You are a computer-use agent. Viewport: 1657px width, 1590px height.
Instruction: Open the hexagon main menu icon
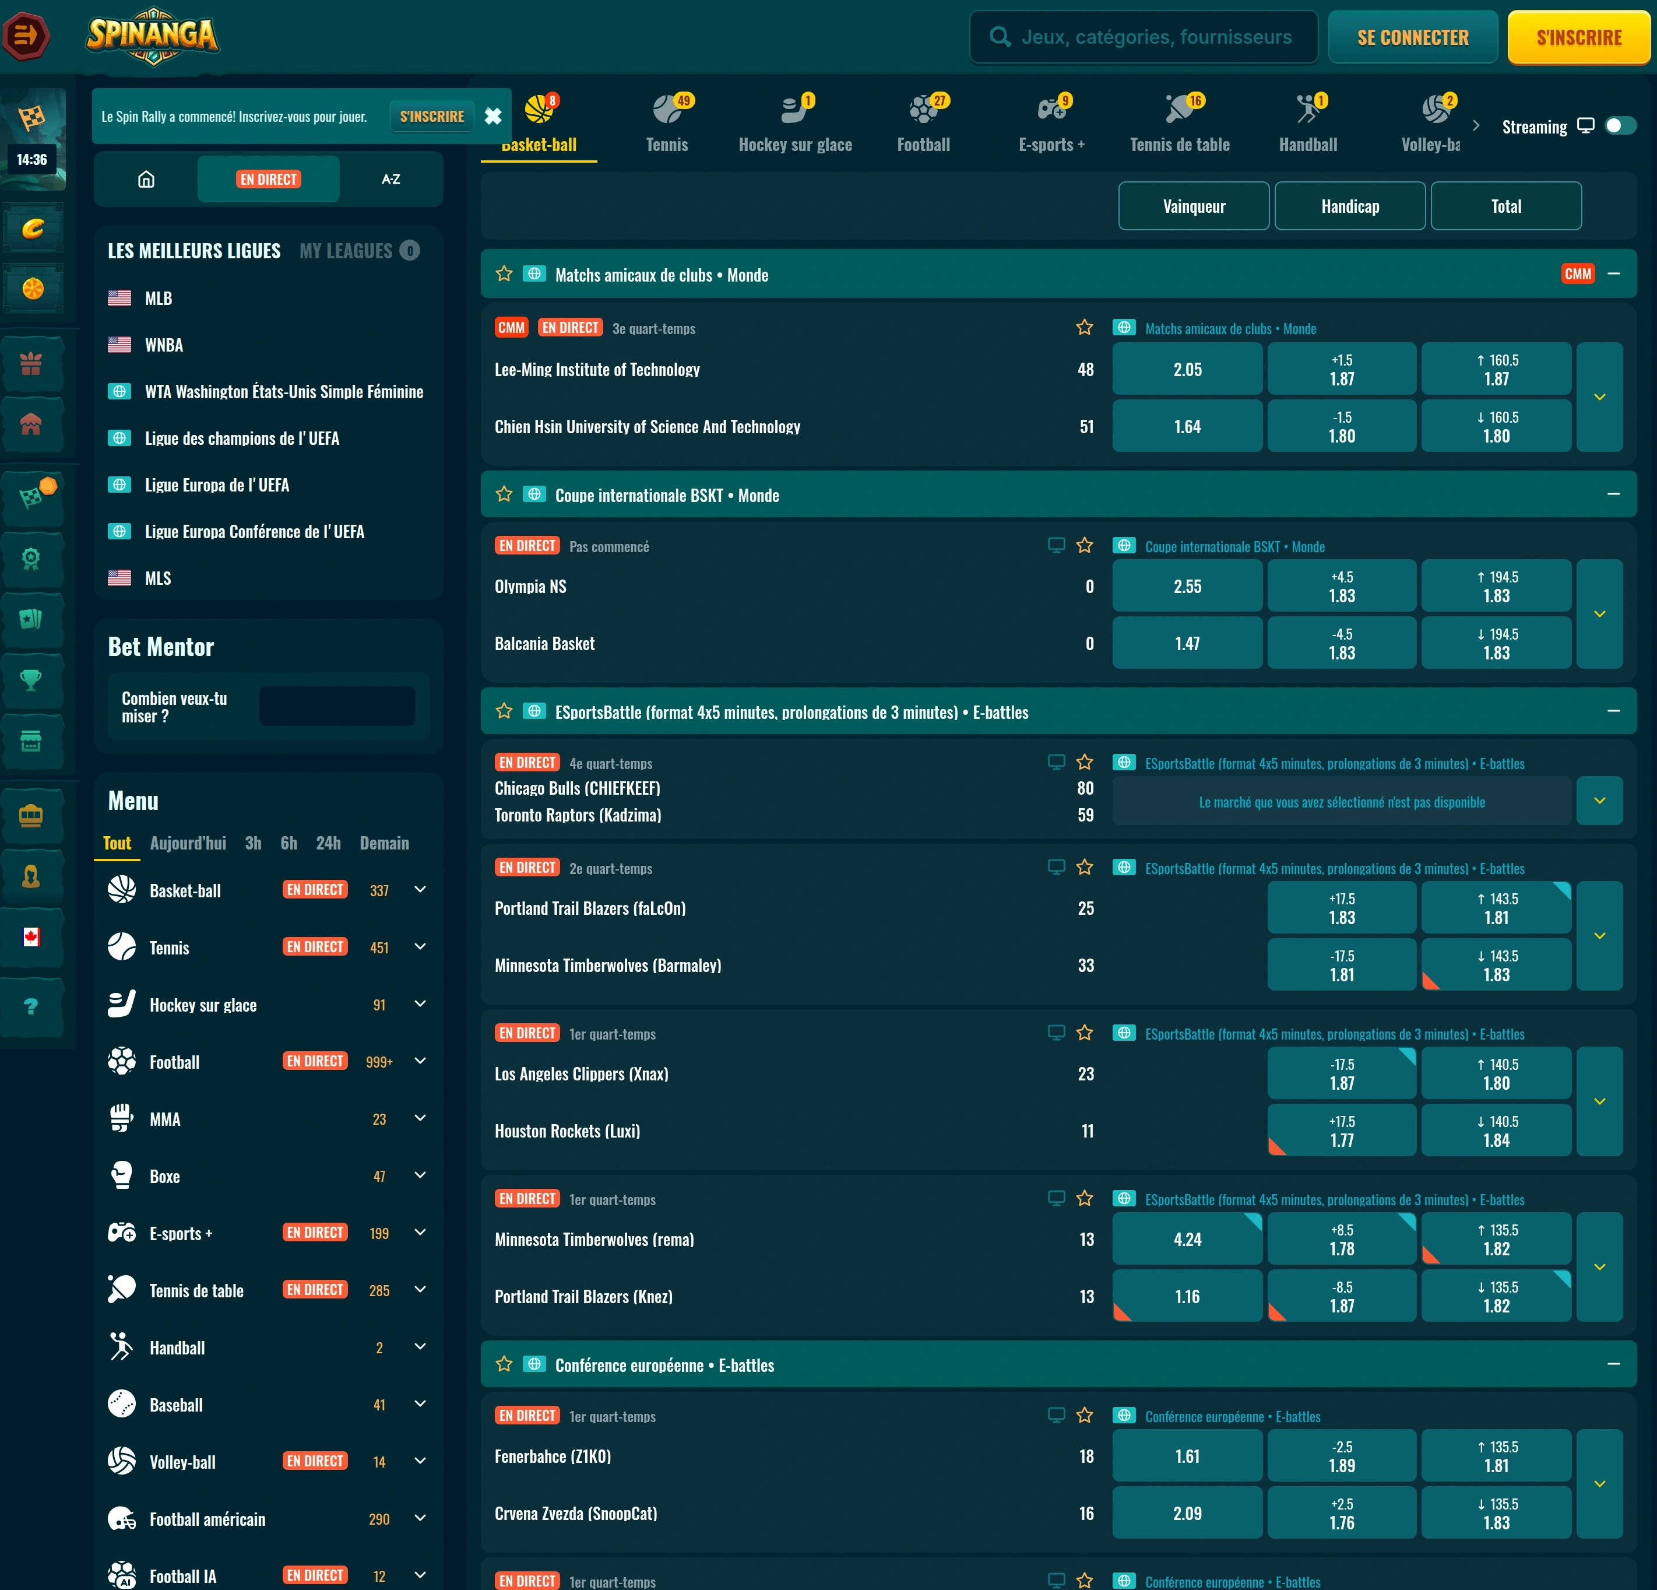tap(26, 36)
